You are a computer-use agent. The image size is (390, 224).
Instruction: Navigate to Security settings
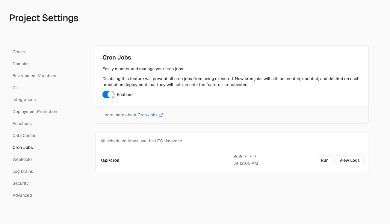(21, 183)
